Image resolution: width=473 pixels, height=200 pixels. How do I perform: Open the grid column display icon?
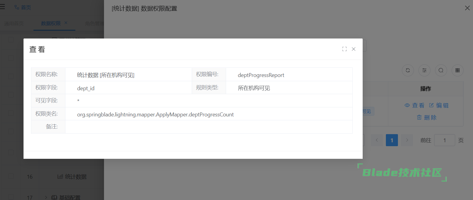tap(458, 70)
